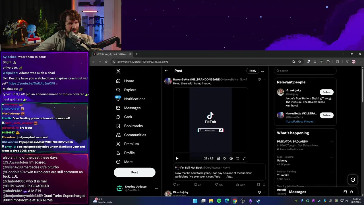Open Spotify from taskbar
This screenshot has height=205, width=364.
[x=219, y=201]
